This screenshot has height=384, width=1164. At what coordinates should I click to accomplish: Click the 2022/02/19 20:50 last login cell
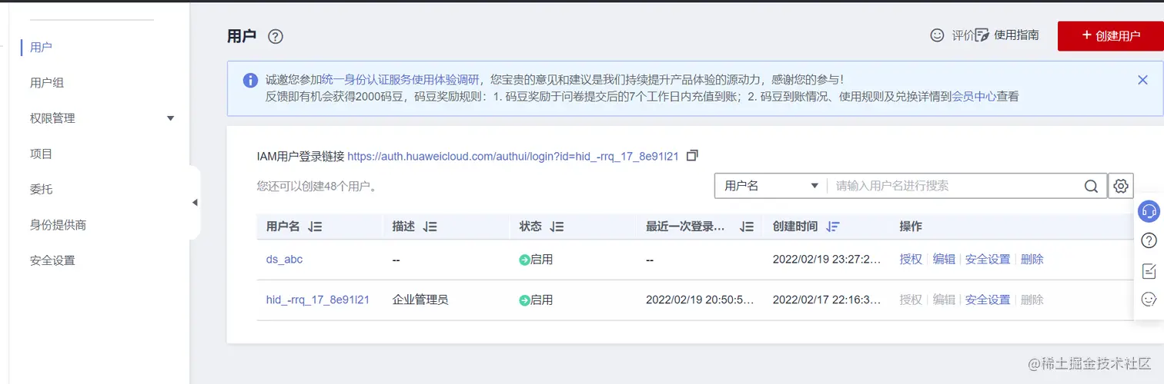point(700,300)
